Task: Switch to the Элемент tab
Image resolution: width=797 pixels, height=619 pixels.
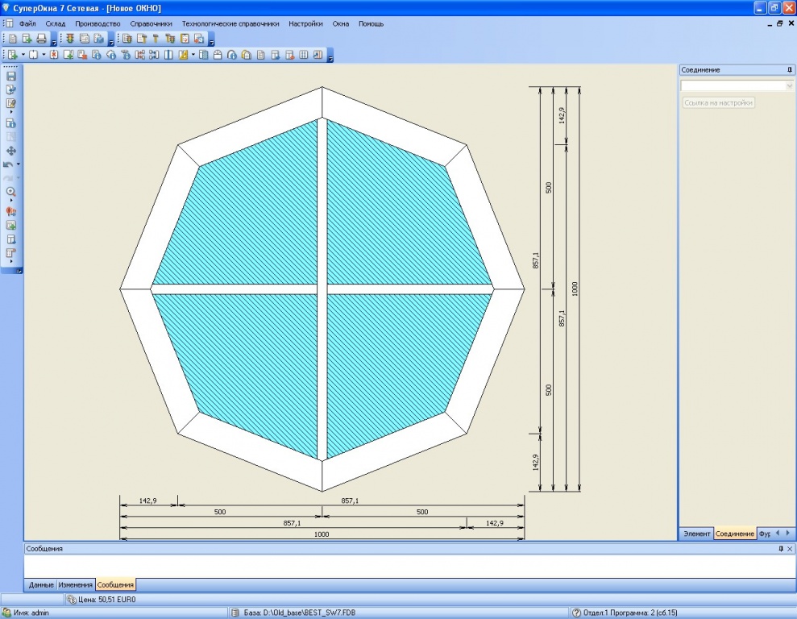Action: 696,534
